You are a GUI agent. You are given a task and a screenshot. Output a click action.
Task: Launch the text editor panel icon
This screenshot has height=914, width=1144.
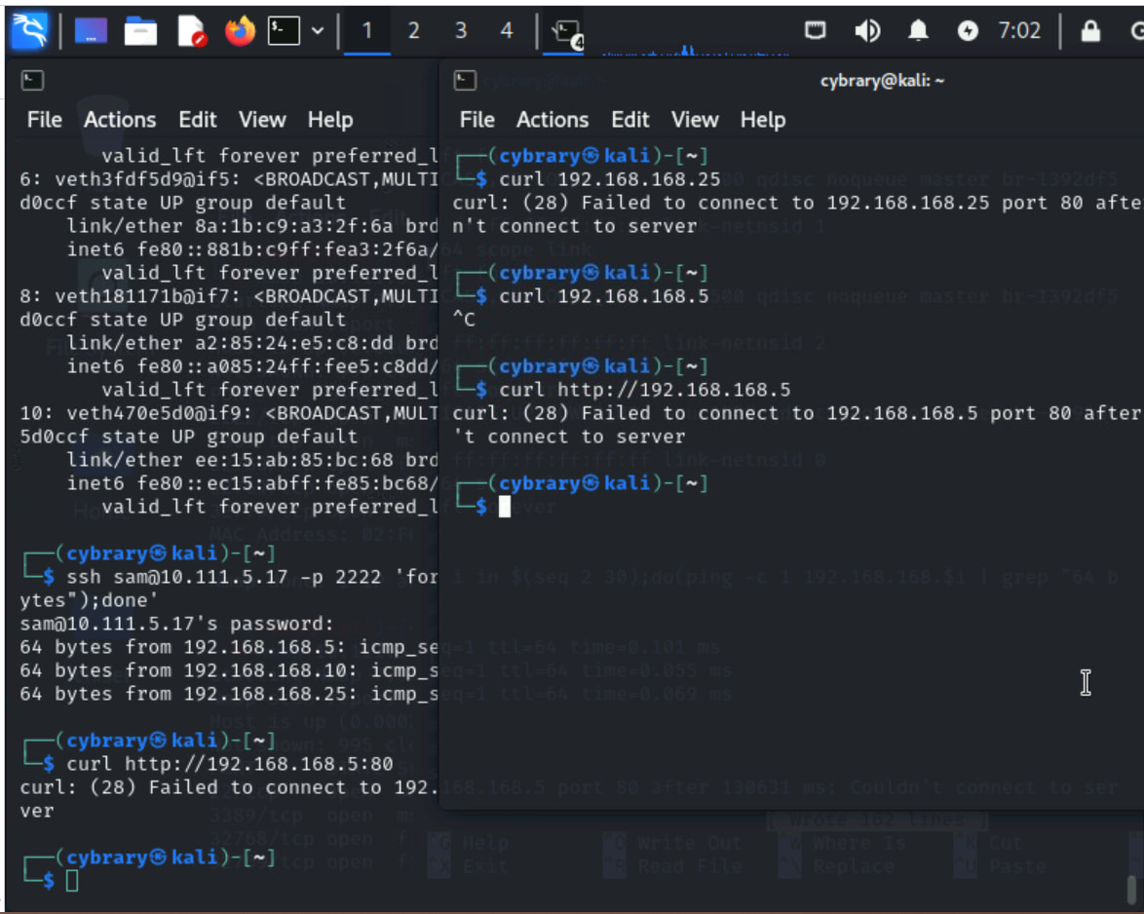point(192,31)
